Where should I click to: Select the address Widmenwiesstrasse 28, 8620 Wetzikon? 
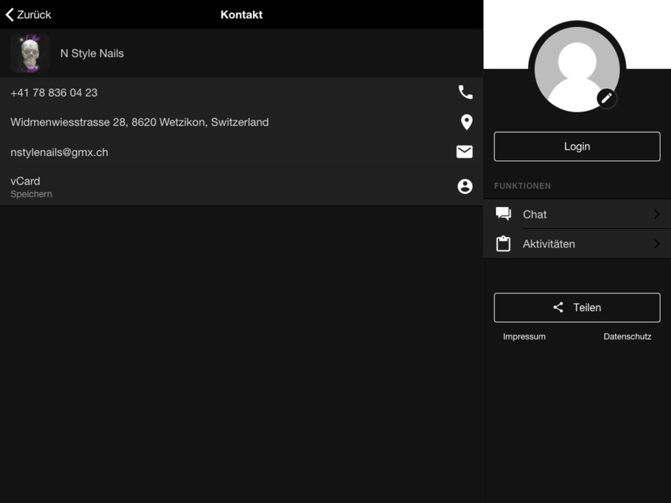click(x=140, y=122)
